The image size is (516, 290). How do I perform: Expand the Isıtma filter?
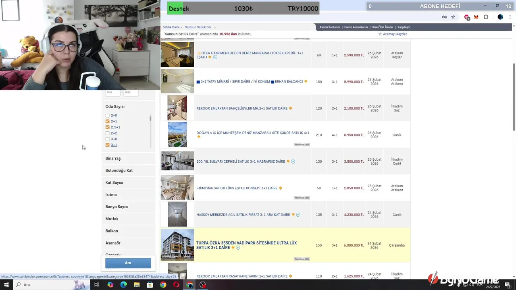[128, 195]
